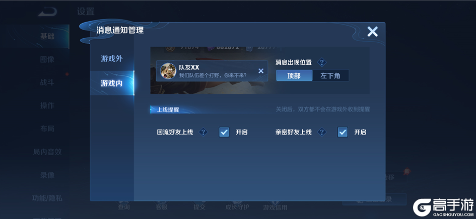Open the 战斗 settings category
476x219 pixels.
pos(47,82)
